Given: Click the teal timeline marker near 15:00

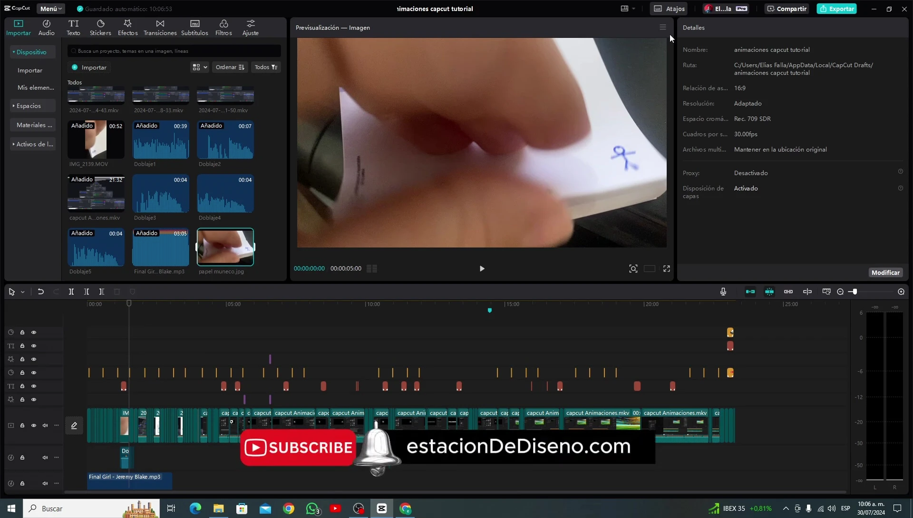Looking at the screenshot, I should click(490, 310).
